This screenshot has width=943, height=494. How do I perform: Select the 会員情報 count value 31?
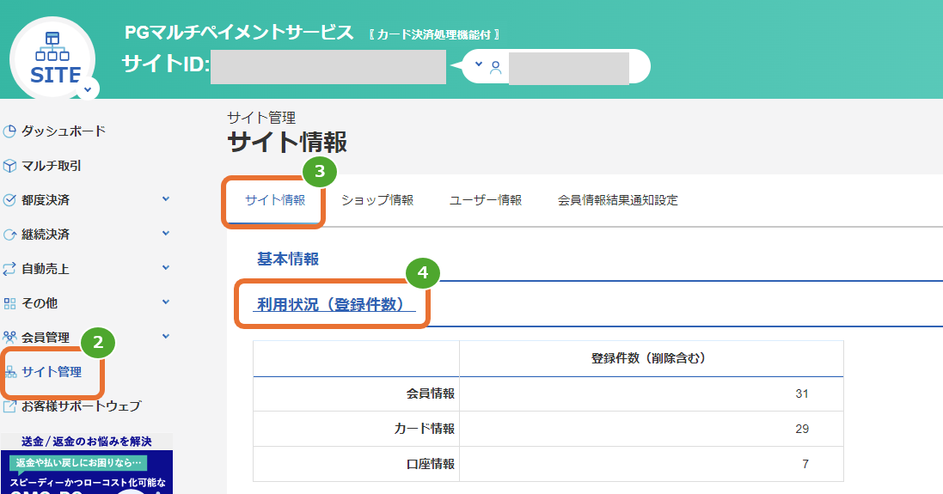(x=802, y=393)
